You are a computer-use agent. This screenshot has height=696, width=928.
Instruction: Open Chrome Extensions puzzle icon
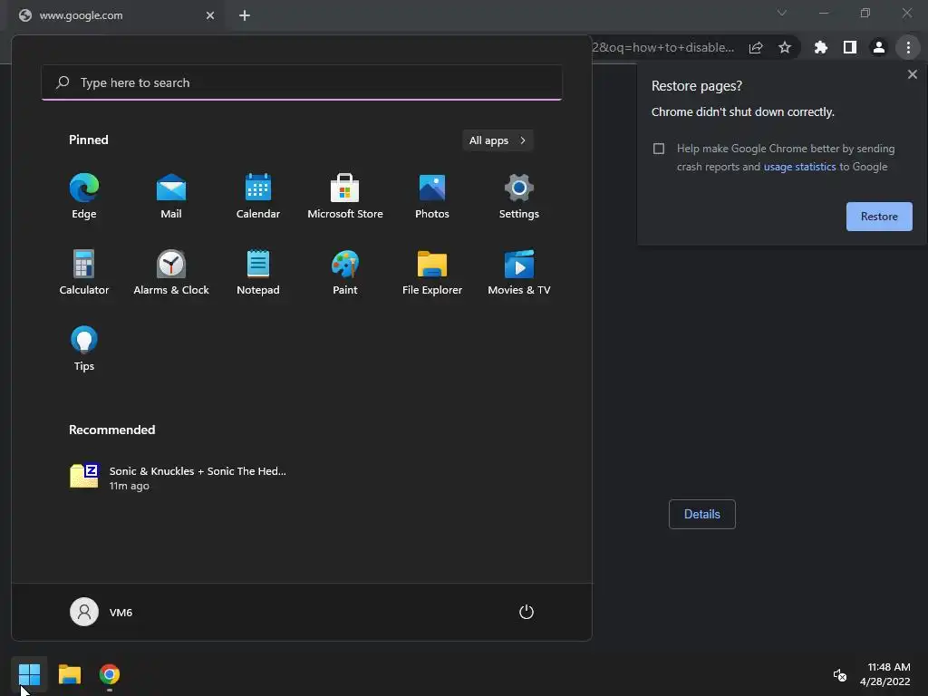[x=820, y=47]
